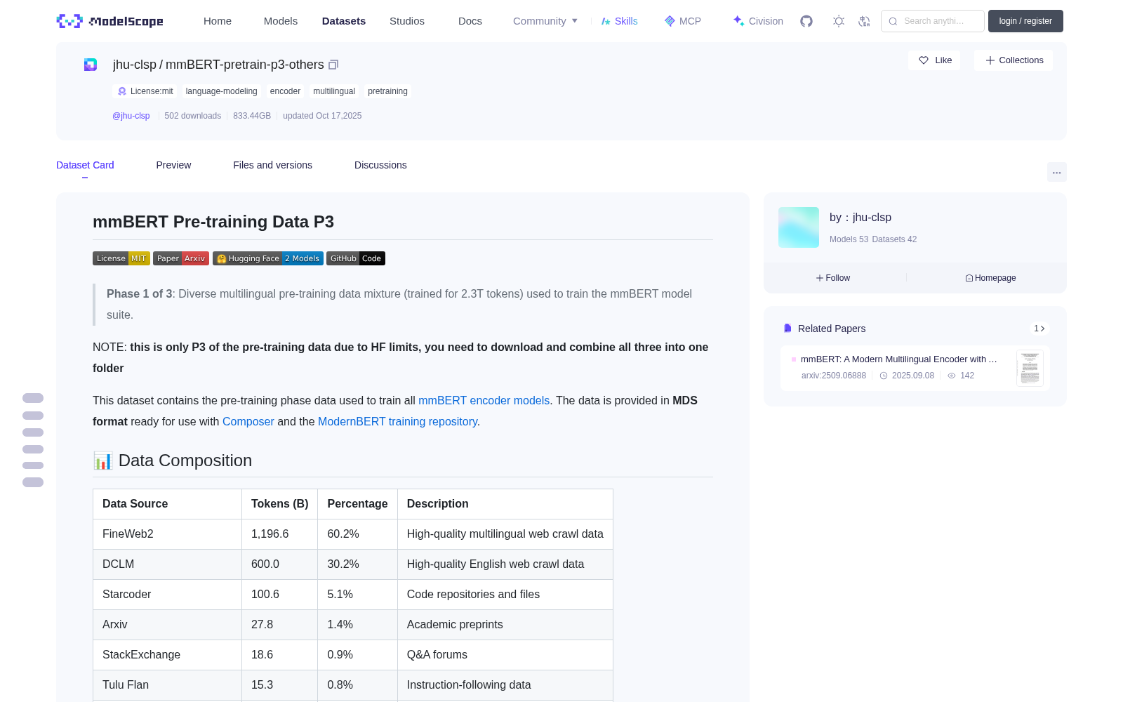The width and height of the screenshot is (1123, 702).
Task: Open the Skills link in the navbar
Action: pyautogui.click(x=620, y=21)
